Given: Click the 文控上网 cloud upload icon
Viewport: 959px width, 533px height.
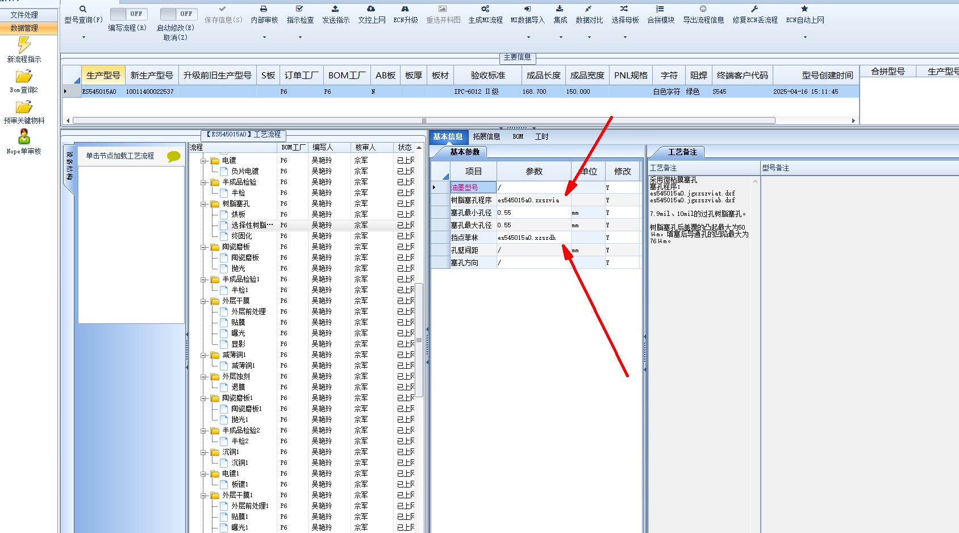Looking at the screenshot, I should pos(371,9).
